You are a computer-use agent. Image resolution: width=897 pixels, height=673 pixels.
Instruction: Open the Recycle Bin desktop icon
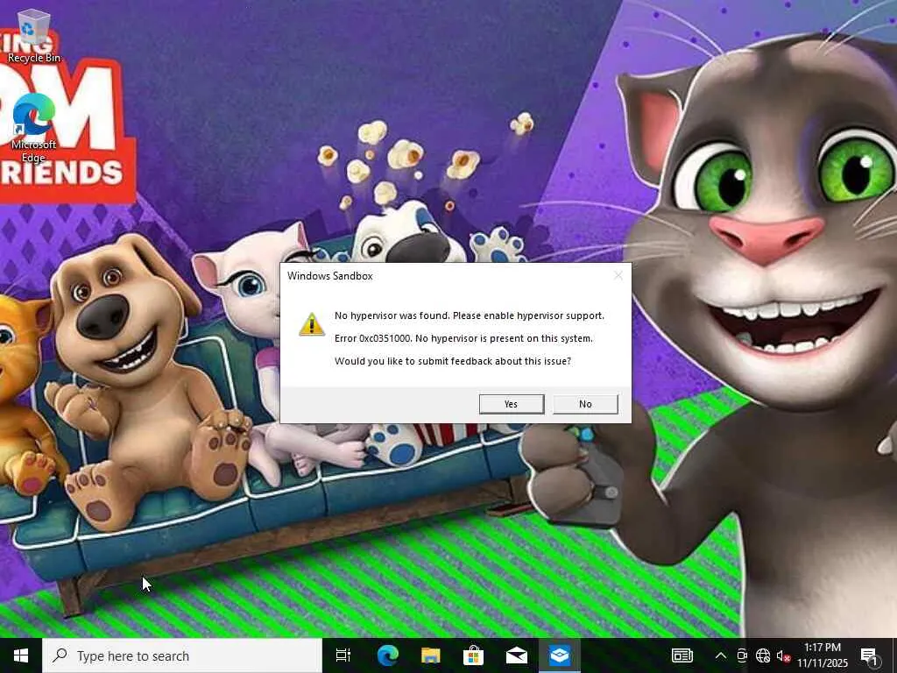pyautogui.click(x=34, y=36)
